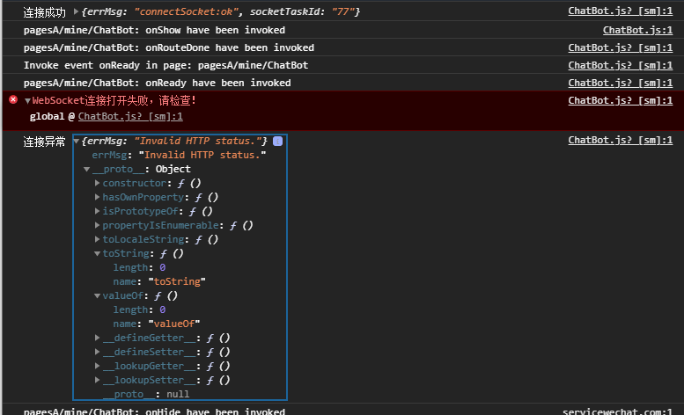The width and height of the screenshot is (684, 415).
Task: Collapse the WebSocket连接打开失败 error stack
Action: [x=27, y=101]
